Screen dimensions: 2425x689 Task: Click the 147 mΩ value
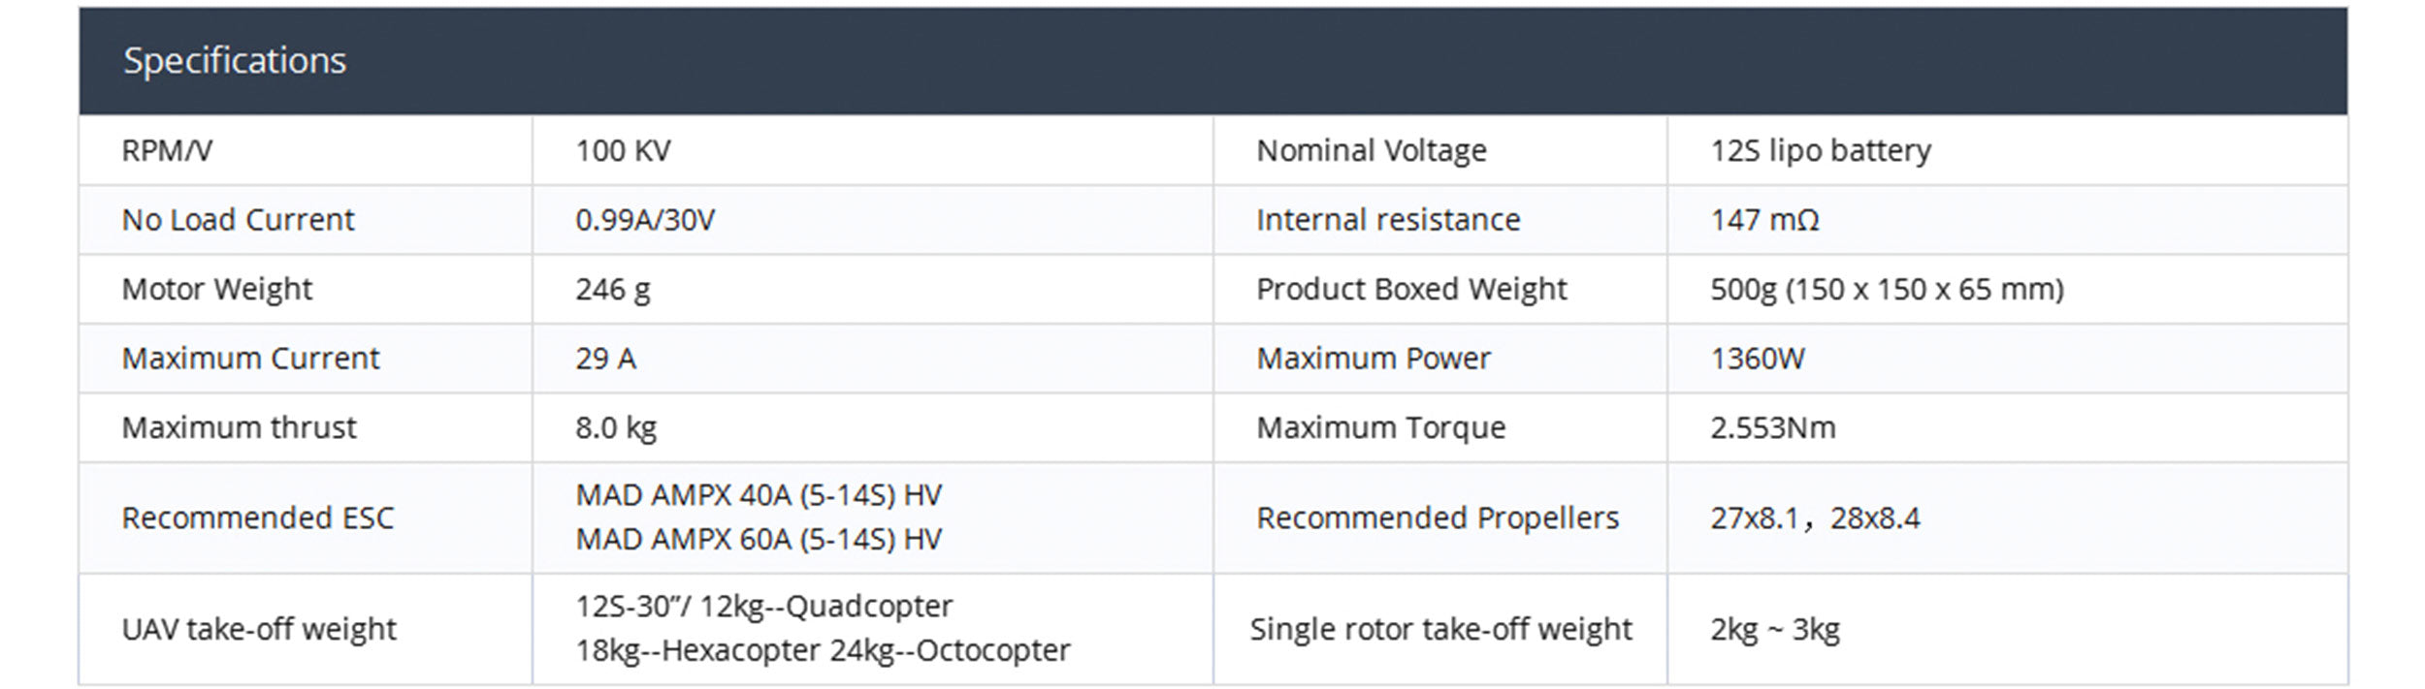coord(1764,220)
